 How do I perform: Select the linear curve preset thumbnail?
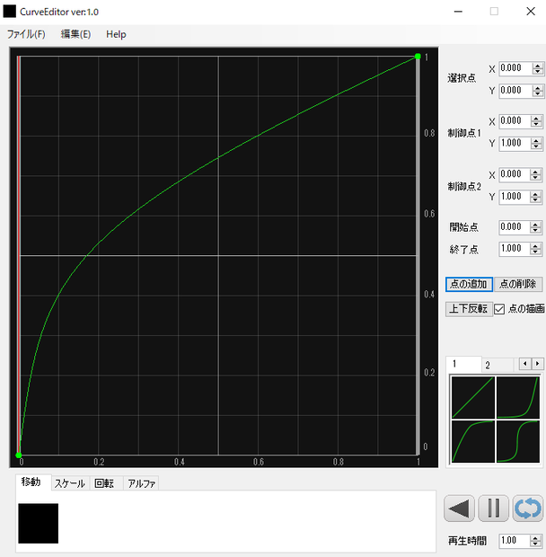coord(473,397)
